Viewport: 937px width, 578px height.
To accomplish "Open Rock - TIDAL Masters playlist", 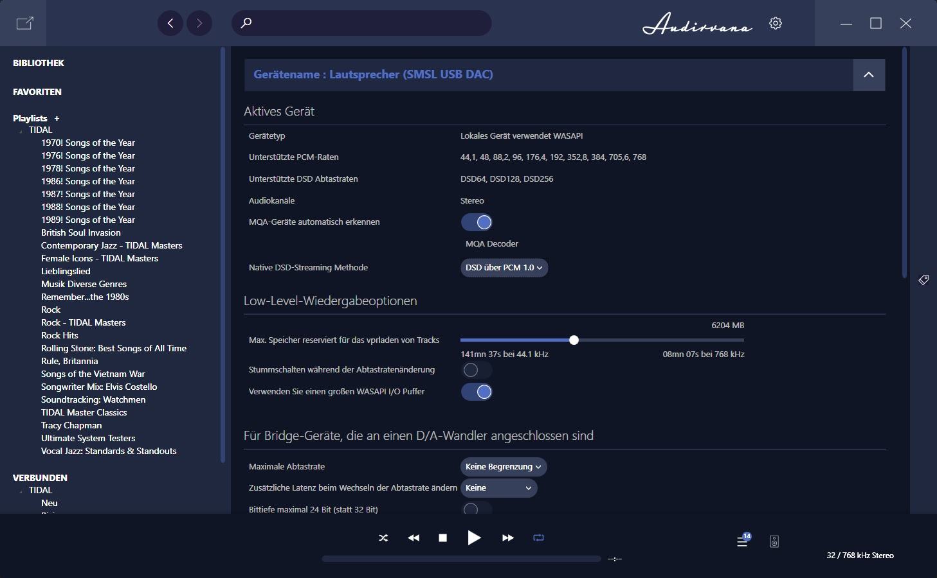I will point(84,322).
